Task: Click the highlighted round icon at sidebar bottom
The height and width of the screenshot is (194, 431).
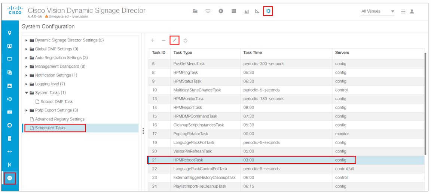Action: (10, 178)
